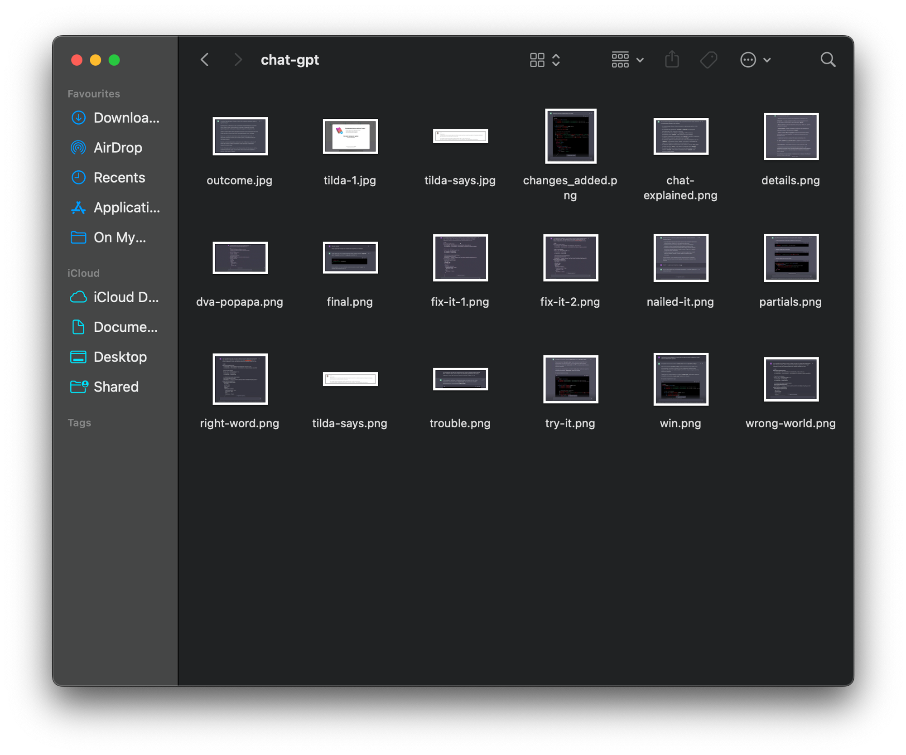
Task: Open the search magnifier icon
Action: pos(828,59)
